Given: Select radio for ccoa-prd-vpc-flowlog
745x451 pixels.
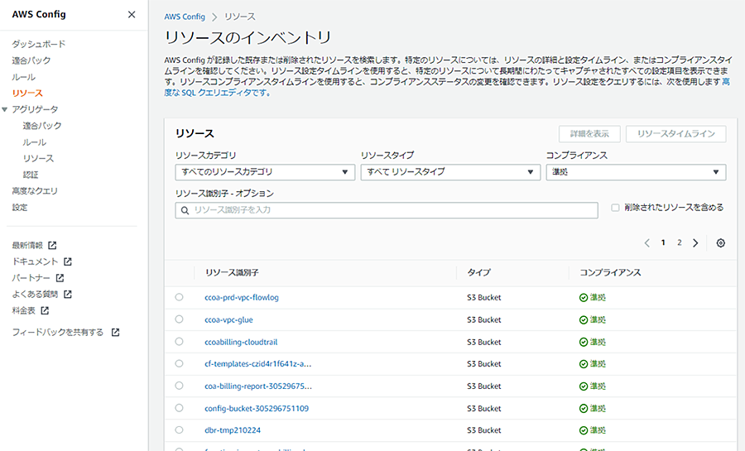Looking at the screenshot, I should coord(179,297).
